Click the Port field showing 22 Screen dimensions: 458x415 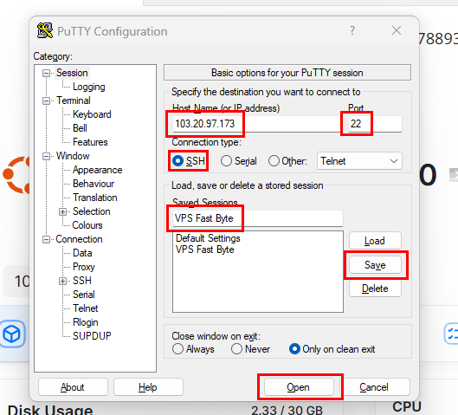pos(375,124)
